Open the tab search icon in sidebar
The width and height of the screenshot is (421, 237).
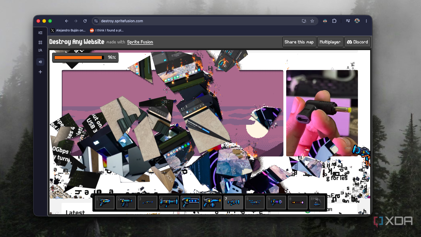coord(40,50)
